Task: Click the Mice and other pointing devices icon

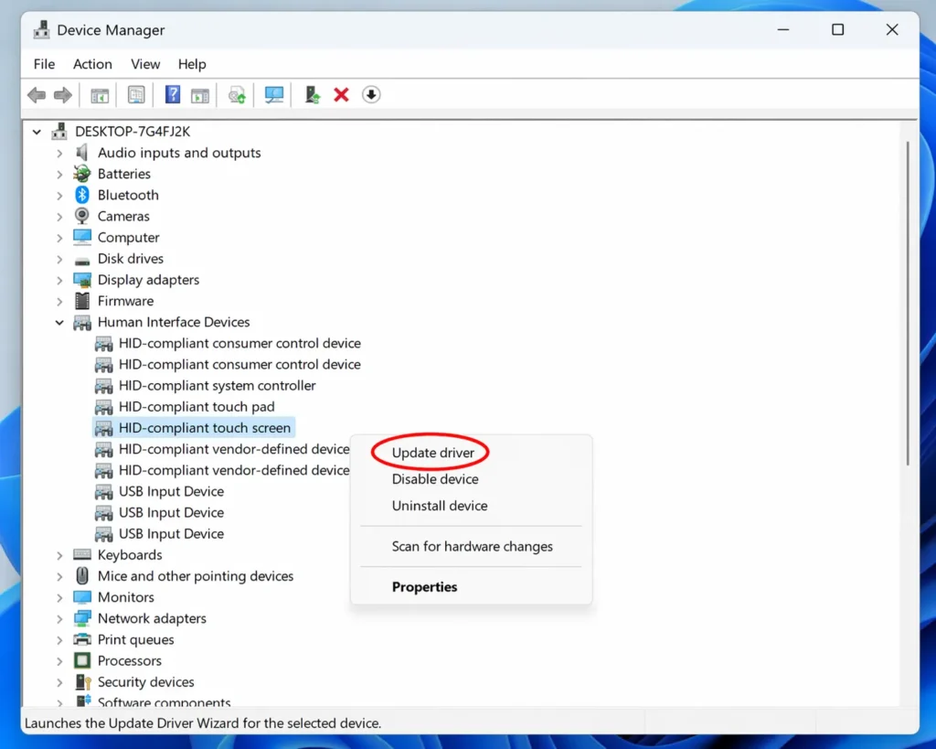Action: (x=81, y=576)
